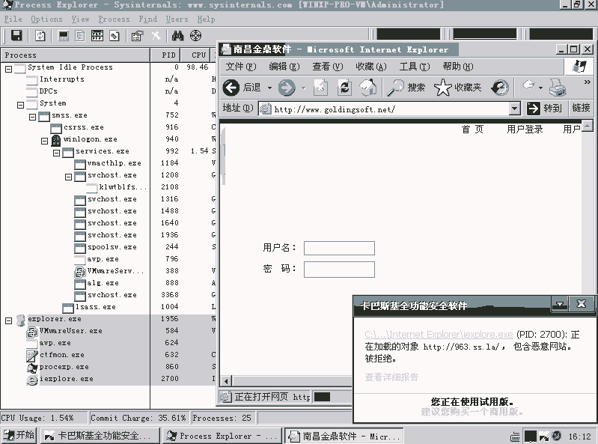This screenshot has width=598, height=444.
Task: Click the iexplore.exe process icon
Action: tap(32, 380)
